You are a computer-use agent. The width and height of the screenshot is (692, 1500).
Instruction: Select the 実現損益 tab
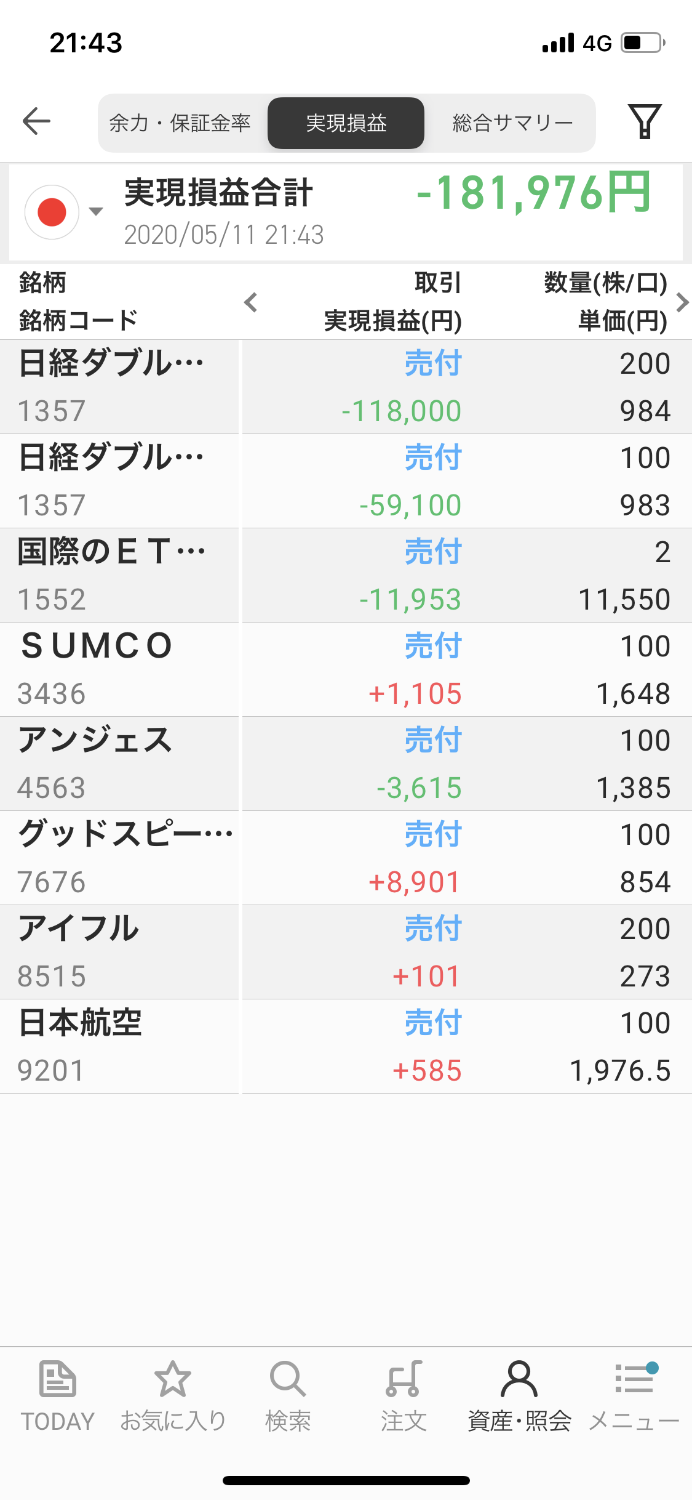click(346, 123)
